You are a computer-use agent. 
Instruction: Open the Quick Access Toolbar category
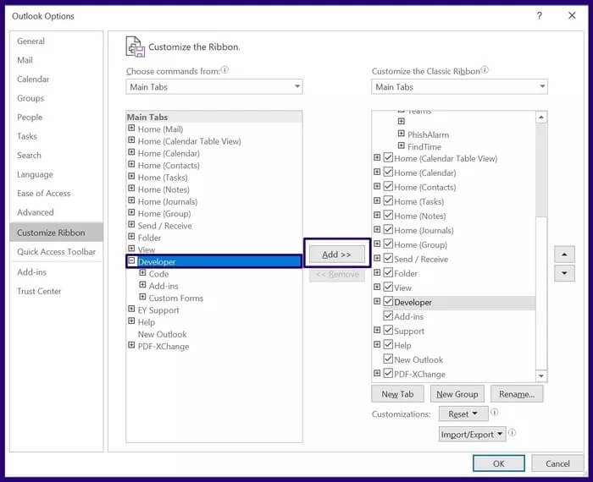pyautogui.click(x=56, y=252)
